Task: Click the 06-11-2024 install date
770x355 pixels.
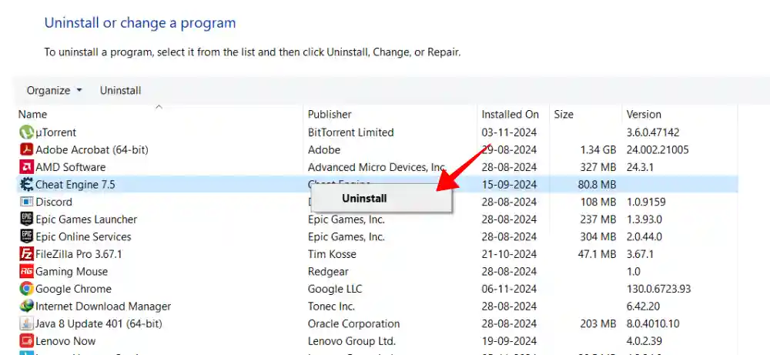Action: point(509,289)
